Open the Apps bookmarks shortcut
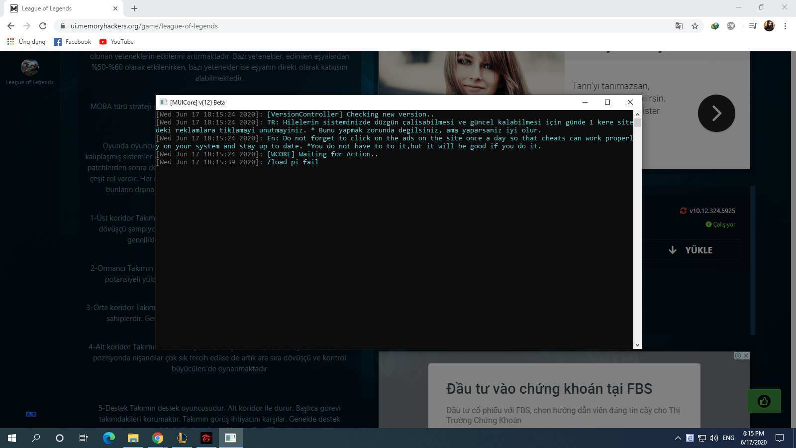Image resolution: width=796 pixels, height=448 pixels. pyautogui.click(x=26, y=42)
